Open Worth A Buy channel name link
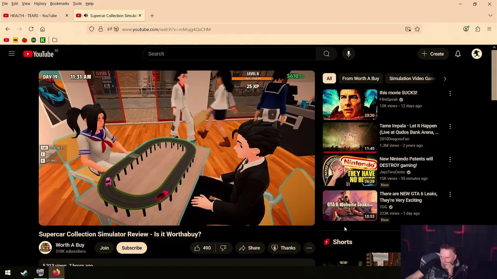Viewport: 497px width, 279px height. point(70,245)
